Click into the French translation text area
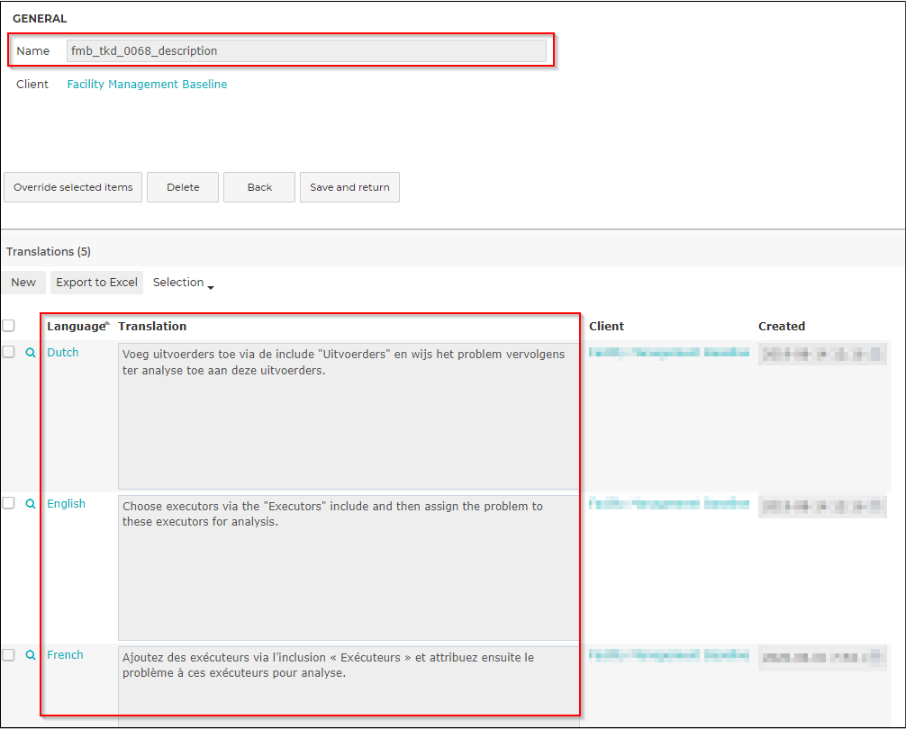This screenshot has width=906, height=729. 349,687
